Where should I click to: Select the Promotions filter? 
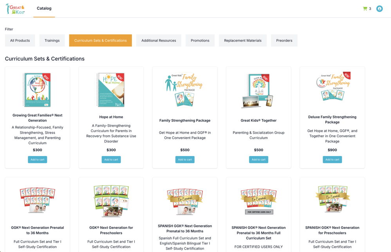pyautogui.click(x=200, y=40)
